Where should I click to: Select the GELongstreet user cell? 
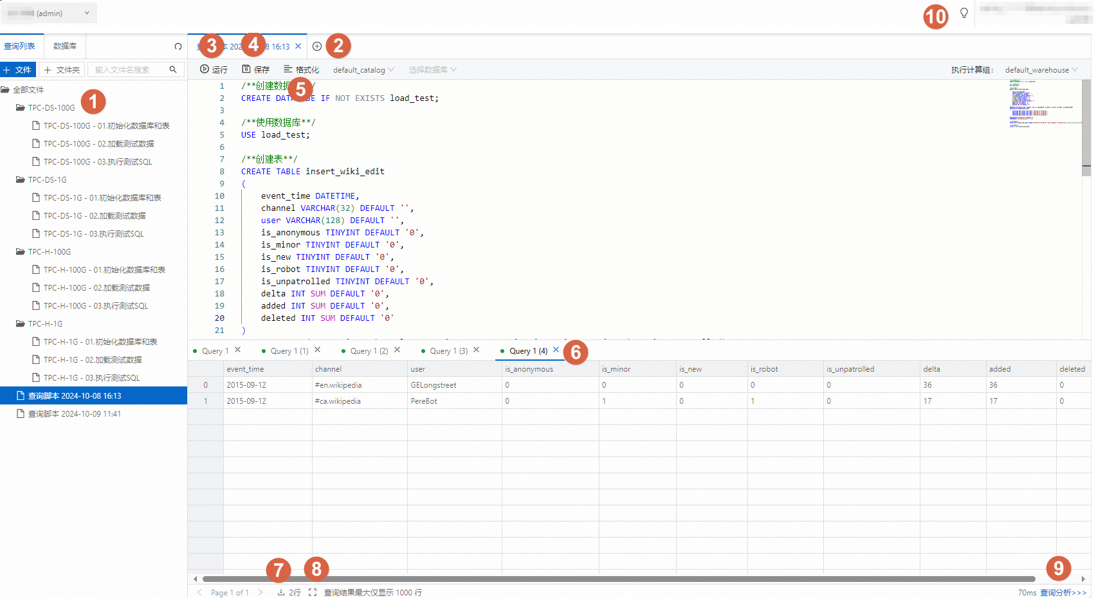pos(455,385)
